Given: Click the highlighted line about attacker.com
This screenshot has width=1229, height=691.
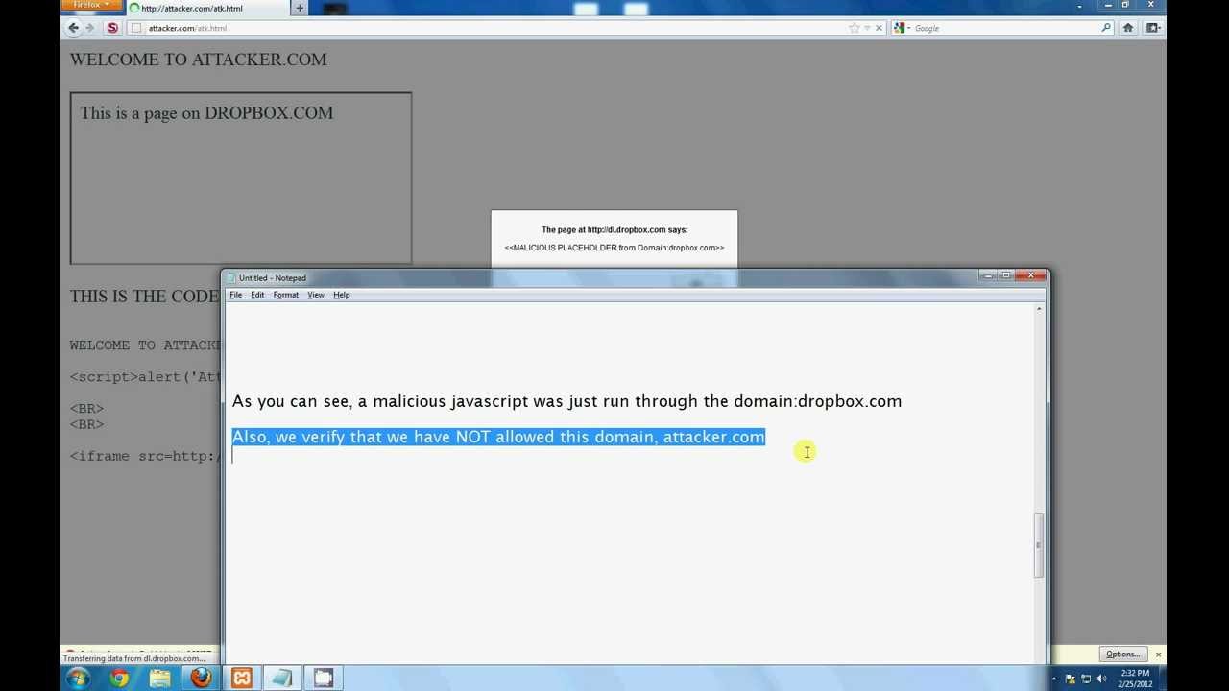Looking at the screenshot, I should pyautogui.click(x=498, y=437).
